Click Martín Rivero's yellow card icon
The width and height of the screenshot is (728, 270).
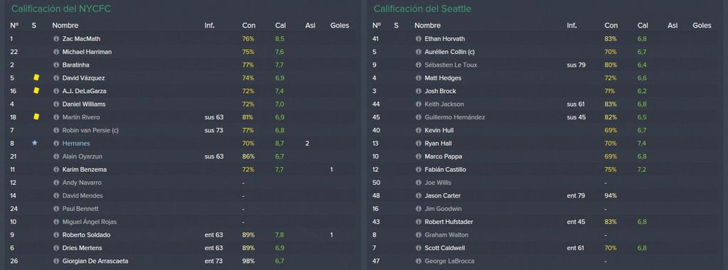(36, 117)
